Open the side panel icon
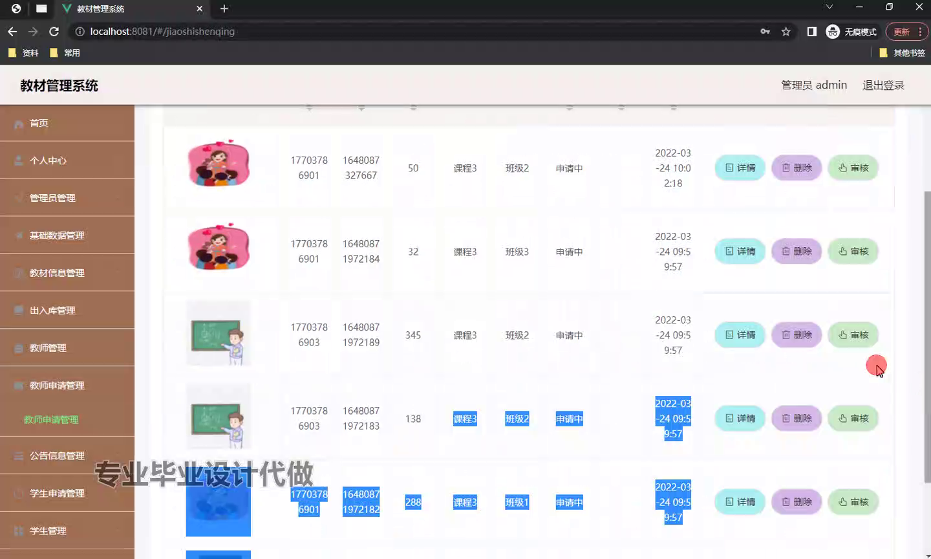This screenshot has height=559, width=931. pyautogui.click(x=812, y=31)
